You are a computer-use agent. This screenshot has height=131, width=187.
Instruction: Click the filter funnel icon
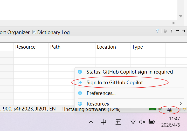click(x=157, y=31)
